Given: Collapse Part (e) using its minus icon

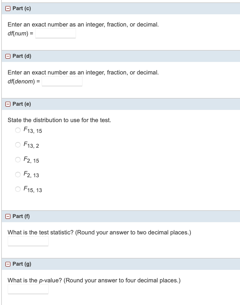Looking at the screenshot, I should point(8,104).
